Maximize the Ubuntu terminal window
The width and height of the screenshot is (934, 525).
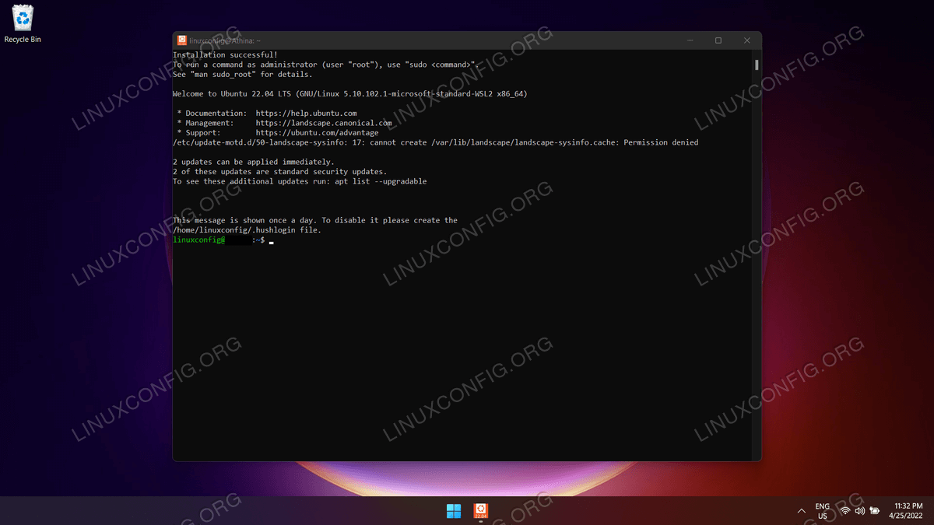click(718, 40)
